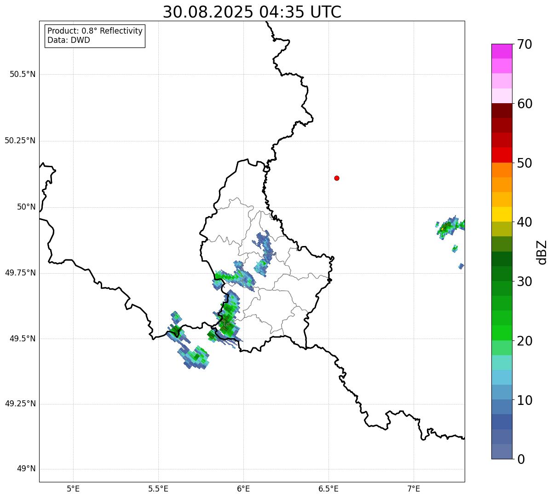Click the blue 10 dBZ colorbar segment
The height and width of the screenshot is (498, 553).
click(x=502, y=392)
